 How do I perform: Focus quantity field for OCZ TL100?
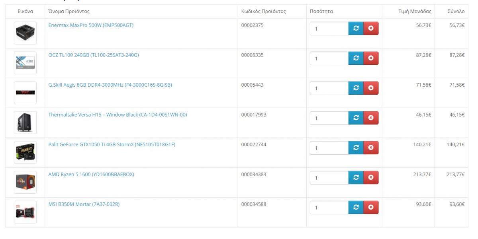point(329,58)
